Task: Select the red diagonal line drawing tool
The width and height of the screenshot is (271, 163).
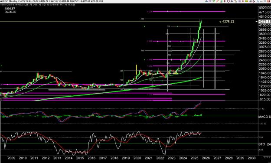Action: pyautogui.click(x=218, y=1)
